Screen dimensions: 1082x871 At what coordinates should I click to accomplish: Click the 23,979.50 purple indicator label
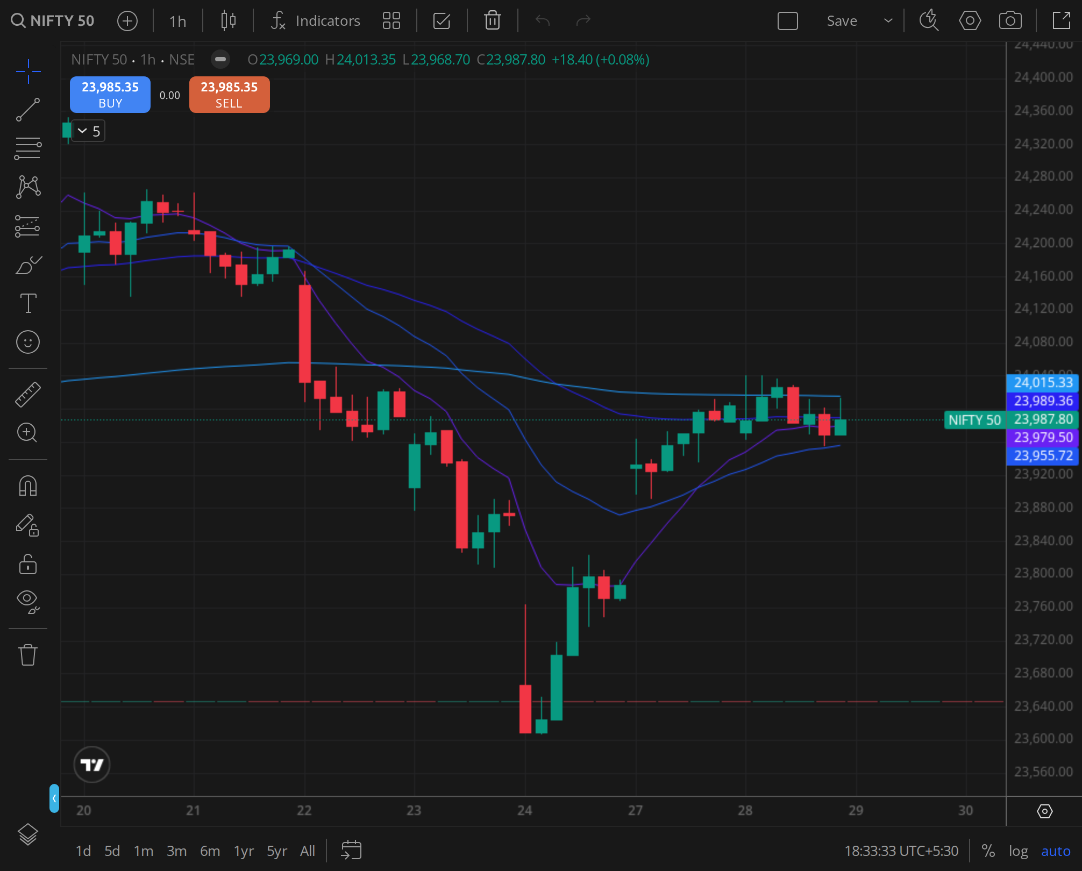[1043, 438]
